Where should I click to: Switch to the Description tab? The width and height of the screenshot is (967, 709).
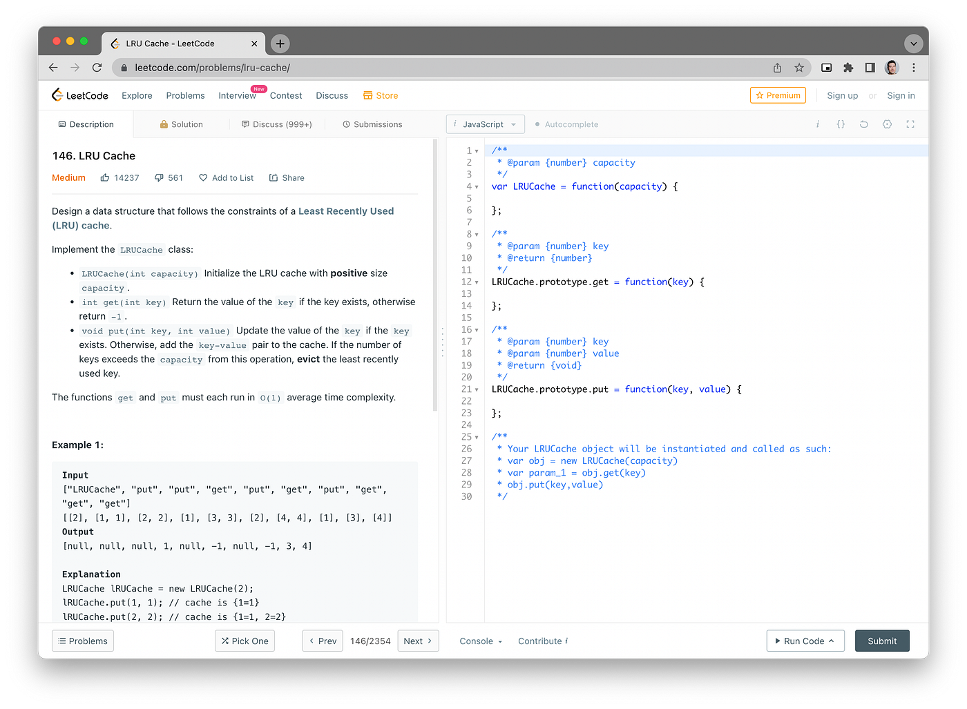point(86,124)
